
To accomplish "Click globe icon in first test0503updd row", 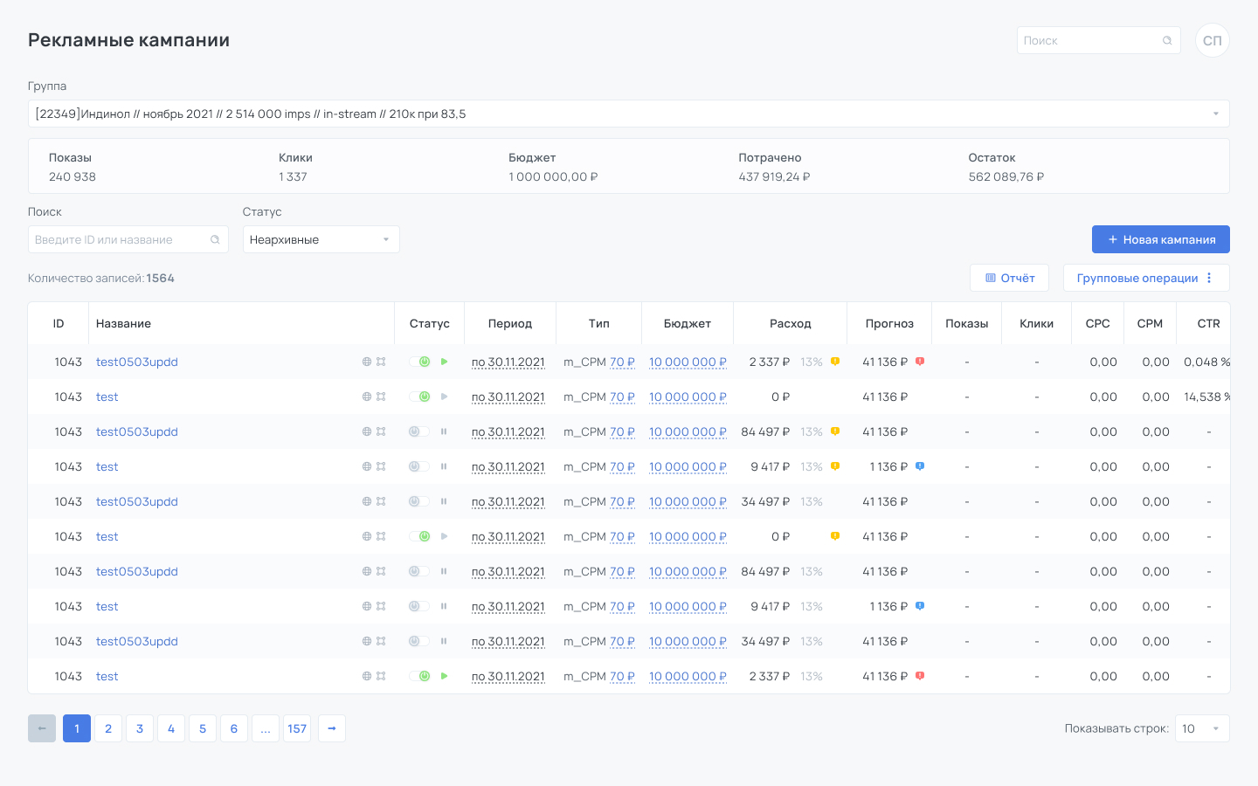I will 367,362.
